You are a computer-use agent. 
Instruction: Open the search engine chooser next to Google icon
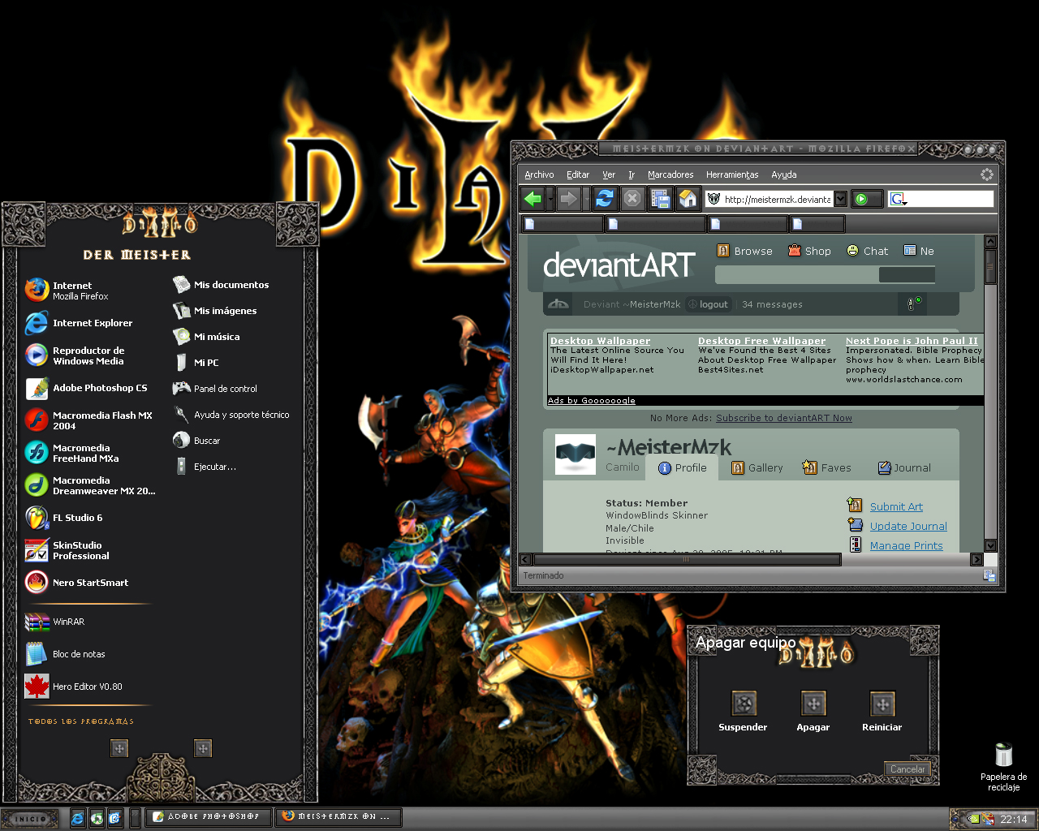point(899,198)
